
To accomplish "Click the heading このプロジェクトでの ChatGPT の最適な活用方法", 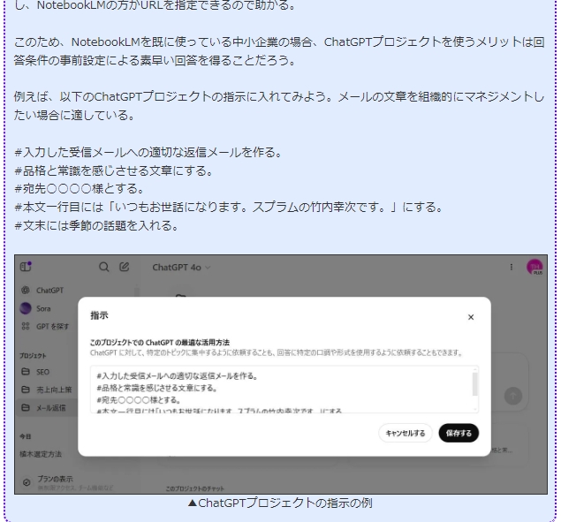I will click(x=160, y=343).
